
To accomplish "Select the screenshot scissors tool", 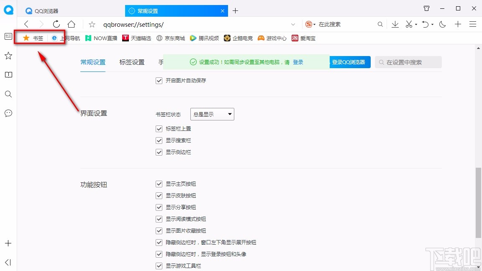I will pyautogui.click(x=408, y=24).
